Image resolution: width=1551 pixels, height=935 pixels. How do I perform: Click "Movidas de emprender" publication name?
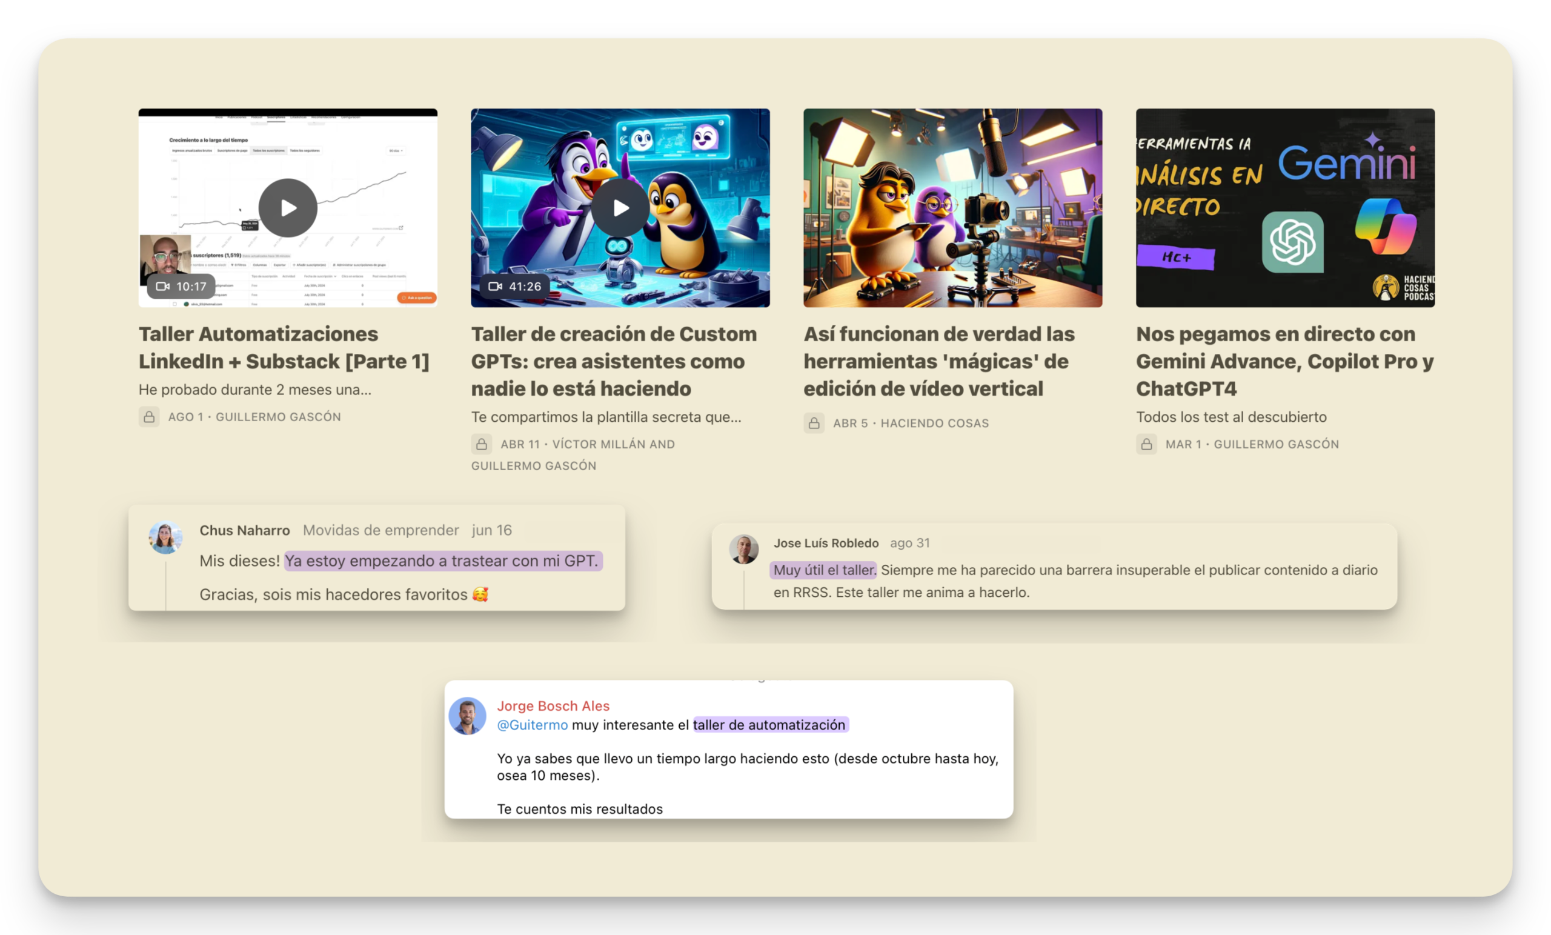[381, 530]
